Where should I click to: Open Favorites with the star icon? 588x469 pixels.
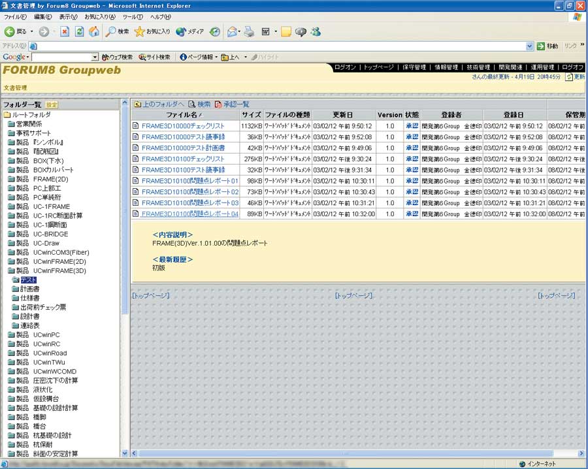(x=152, y=32)
